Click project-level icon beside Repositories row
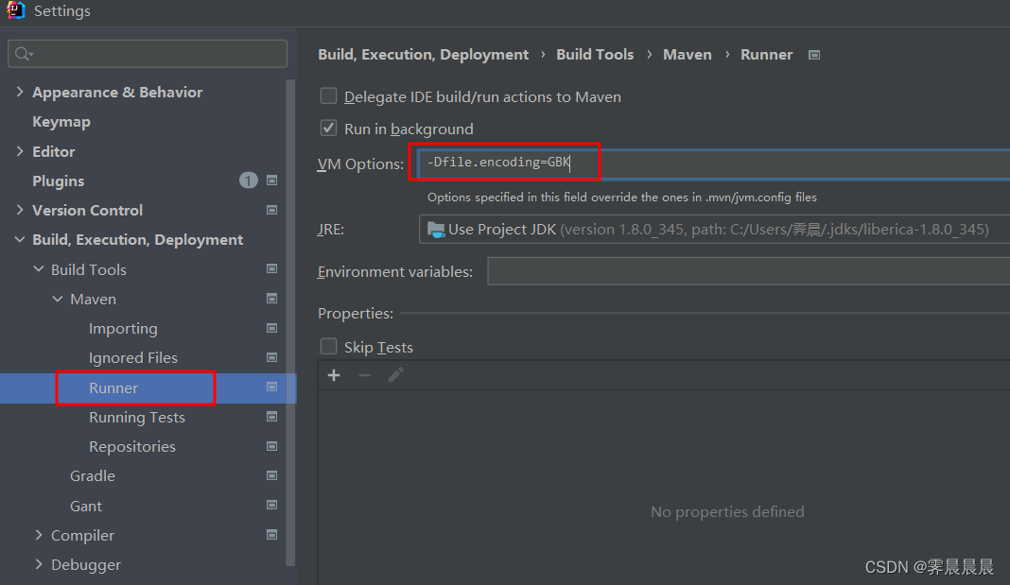 [271, 446]
